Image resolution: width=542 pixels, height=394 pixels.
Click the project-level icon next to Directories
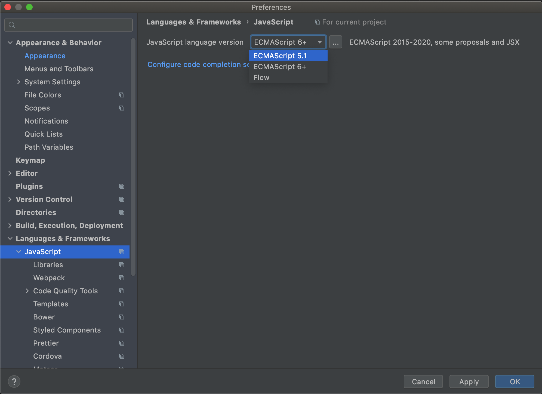(x=122, y=213)
